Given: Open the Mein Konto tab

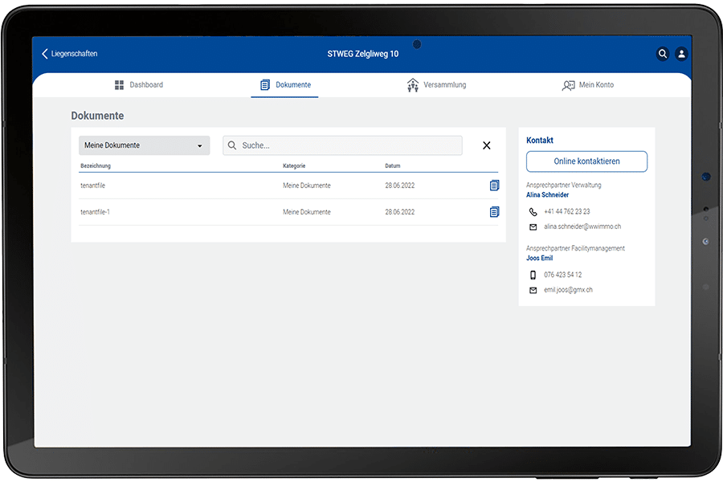Looking at the screenshot, I should pos(587,84).
